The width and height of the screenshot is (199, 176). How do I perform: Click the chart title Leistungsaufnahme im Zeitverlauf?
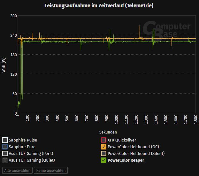99,6
